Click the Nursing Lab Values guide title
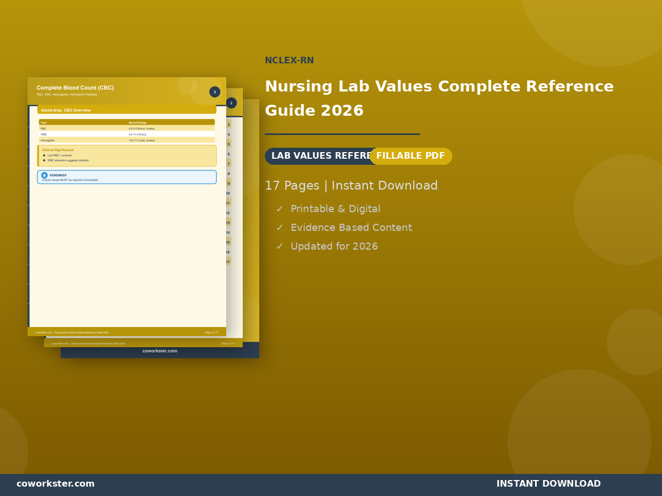662x496 pixels. pos(439,99)
